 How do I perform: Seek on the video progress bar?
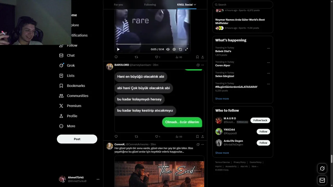(x=152, y=44)
